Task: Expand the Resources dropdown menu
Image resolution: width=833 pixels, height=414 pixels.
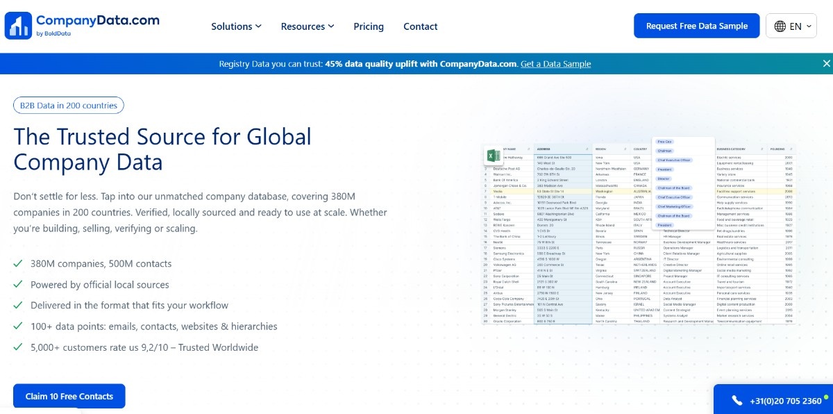Action: click(x=307, y=26)
